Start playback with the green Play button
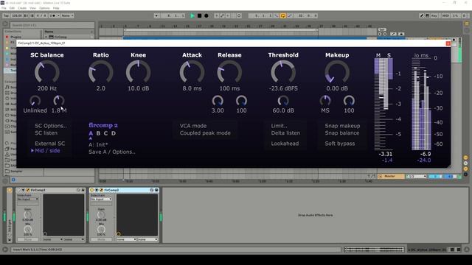Viewport: 472px width, 265px height. (x=192, y=15)
